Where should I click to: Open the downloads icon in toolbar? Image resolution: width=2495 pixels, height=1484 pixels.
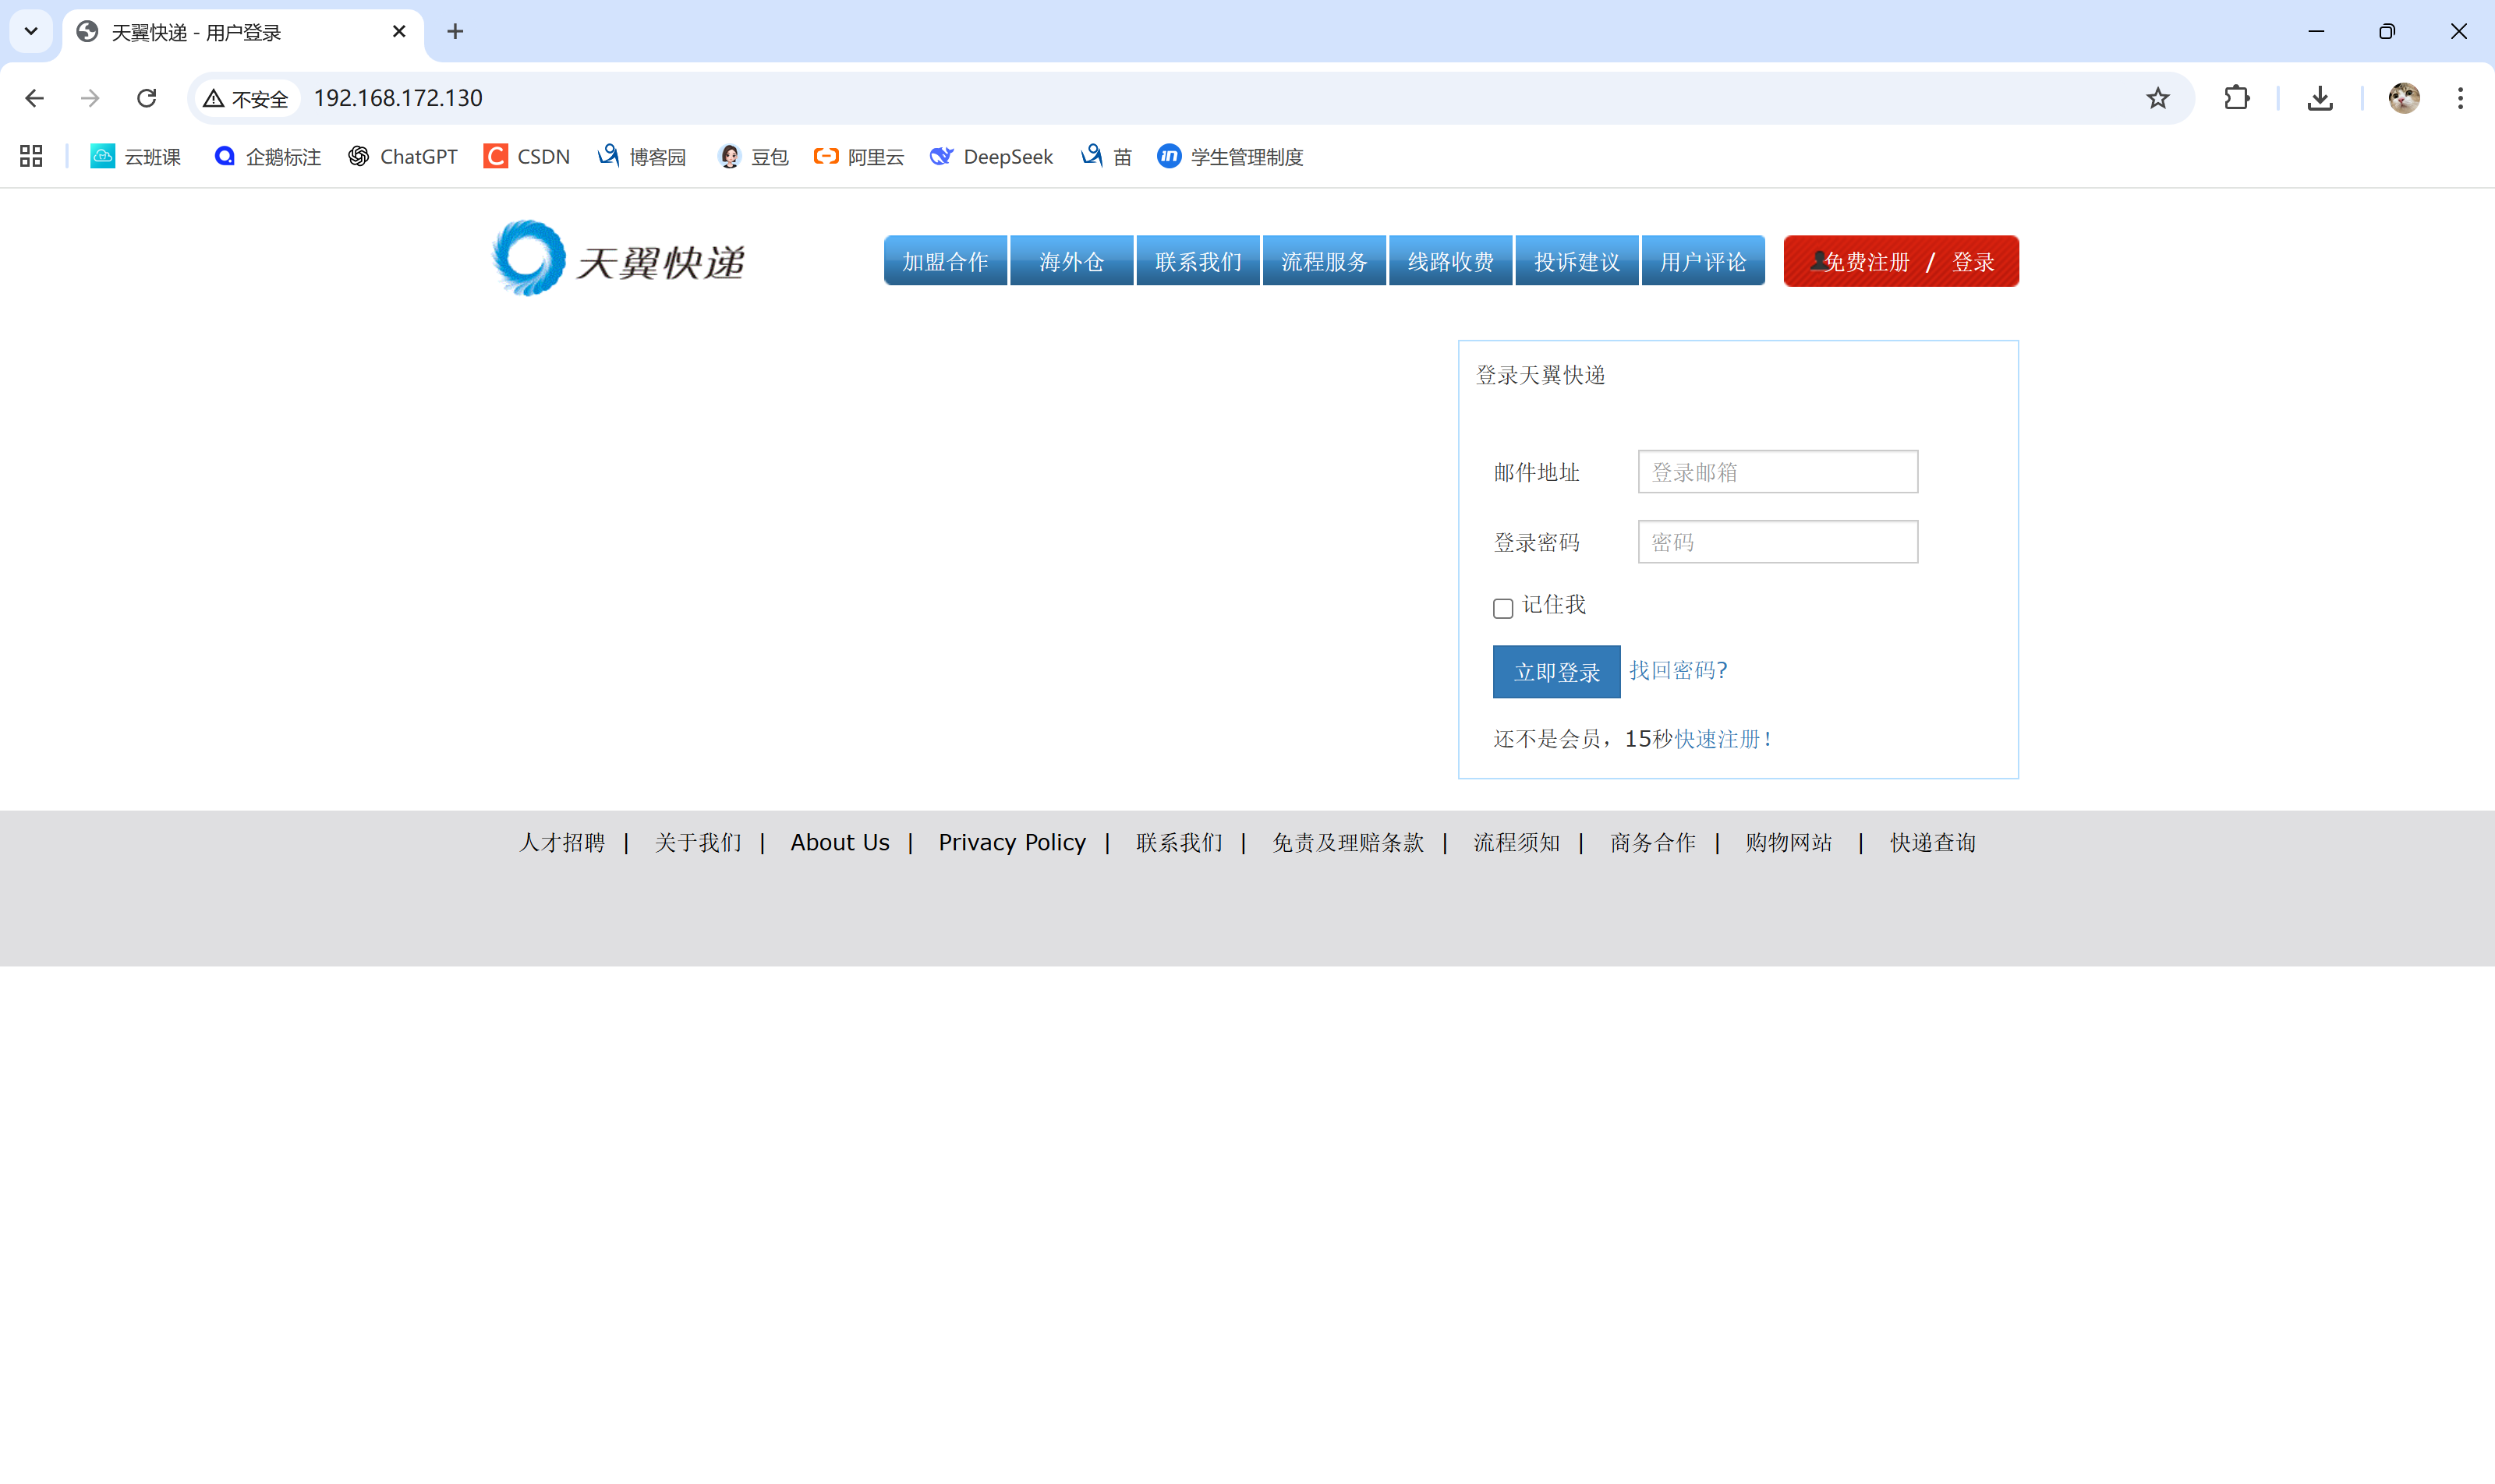[2320, 98]
